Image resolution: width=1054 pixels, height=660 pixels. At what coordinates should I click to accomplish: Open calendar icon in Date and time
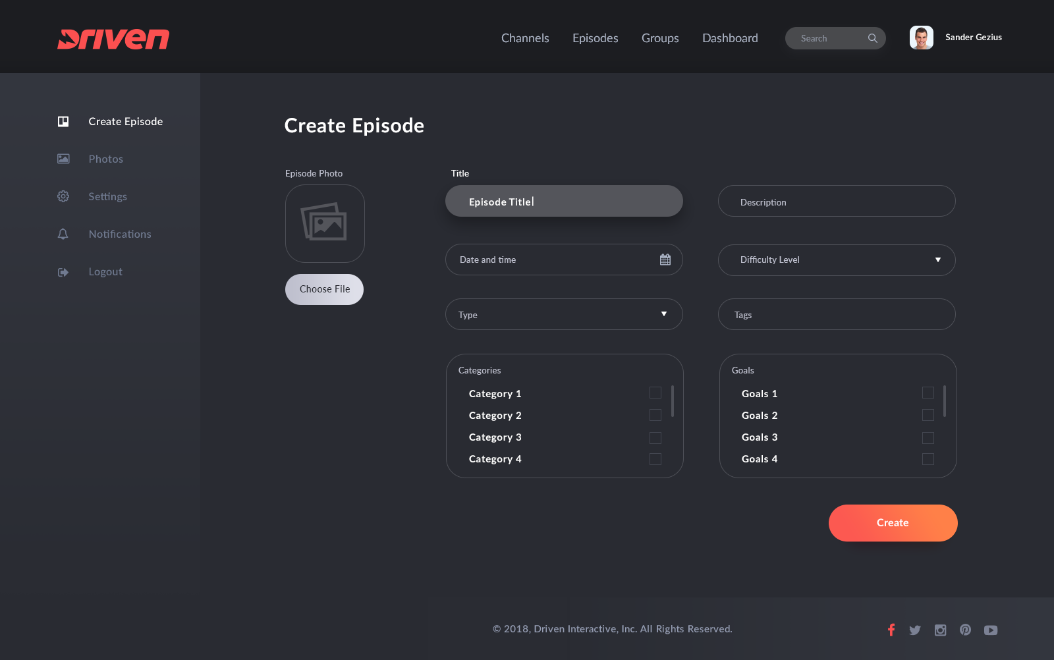665,260
